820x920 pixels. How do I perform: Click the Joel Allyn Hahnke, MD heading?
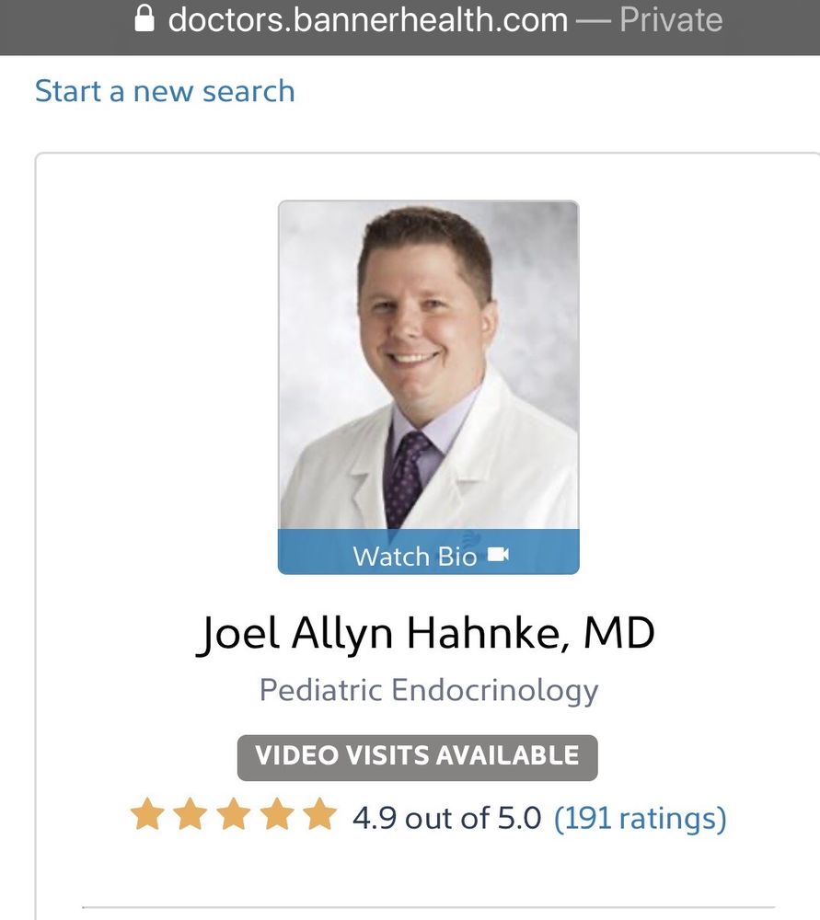425,635
